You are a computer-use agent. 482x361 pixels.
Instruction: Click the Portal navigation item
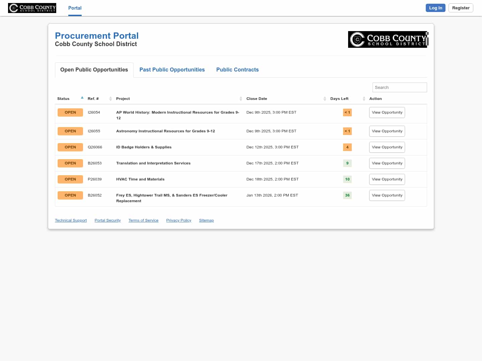pos(75,8)
